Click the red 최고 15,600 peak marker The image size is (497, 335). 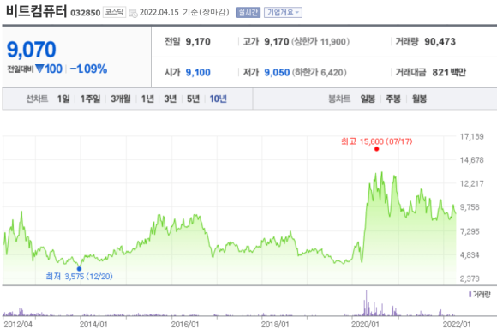point(376,149)
